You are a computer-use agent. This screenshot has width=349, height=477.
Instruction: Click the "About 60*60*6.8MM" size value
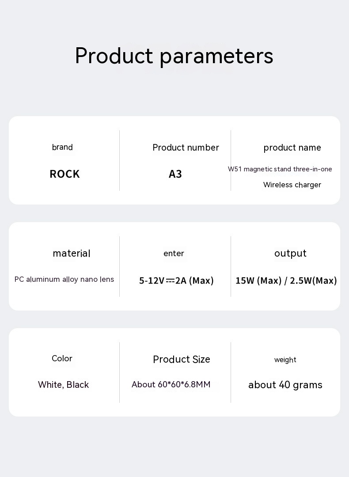pos(171,385)
